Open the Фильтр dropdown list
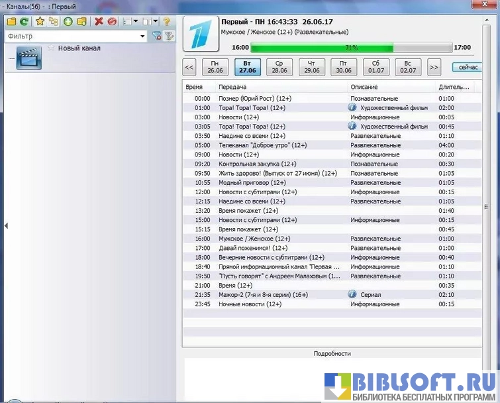 (143, 36)
